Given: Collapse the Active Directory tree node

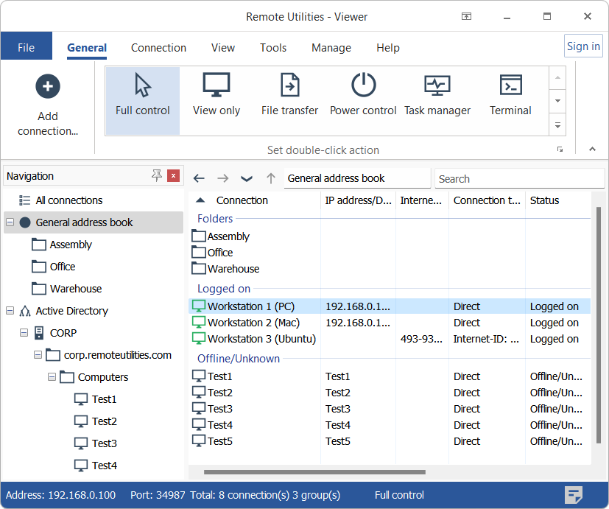Looking at the screenshot, I should [x=10, y=311].
